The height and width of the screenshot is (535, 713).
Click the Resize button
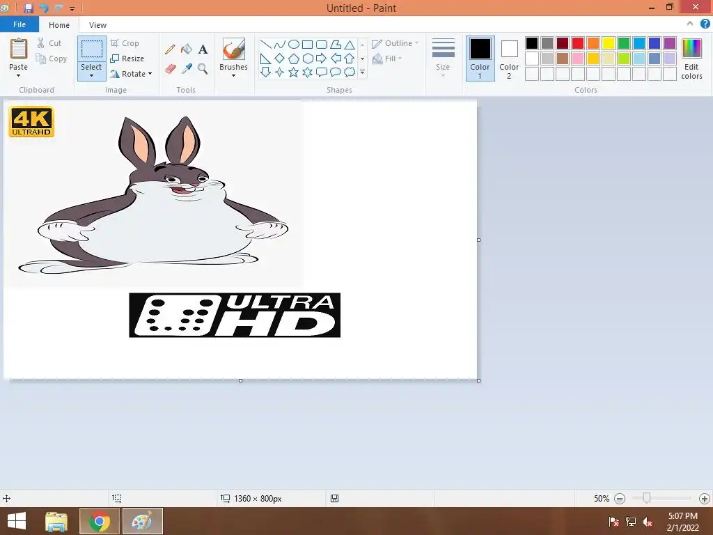click(x=127, y=59)
